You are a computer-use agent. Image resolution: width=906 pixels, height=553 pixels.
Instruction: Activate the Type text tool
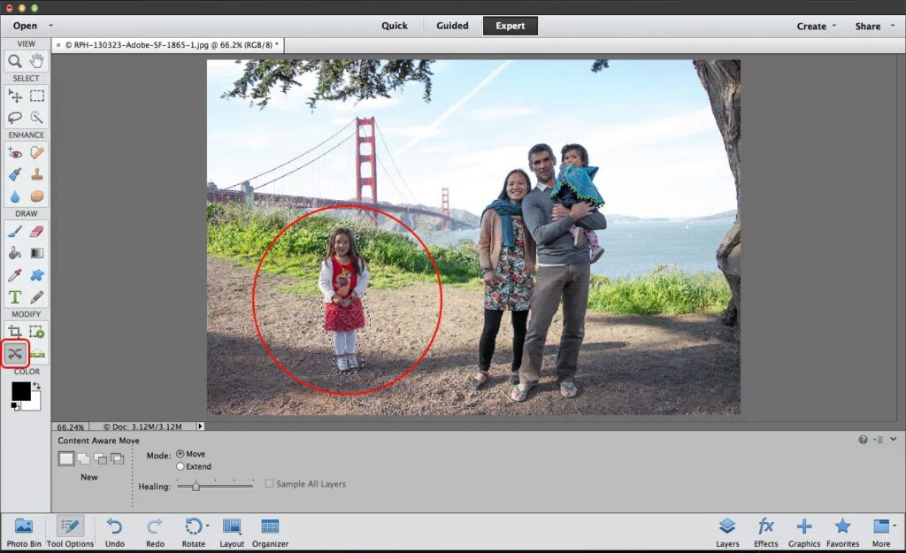click(x=15, y=297)
